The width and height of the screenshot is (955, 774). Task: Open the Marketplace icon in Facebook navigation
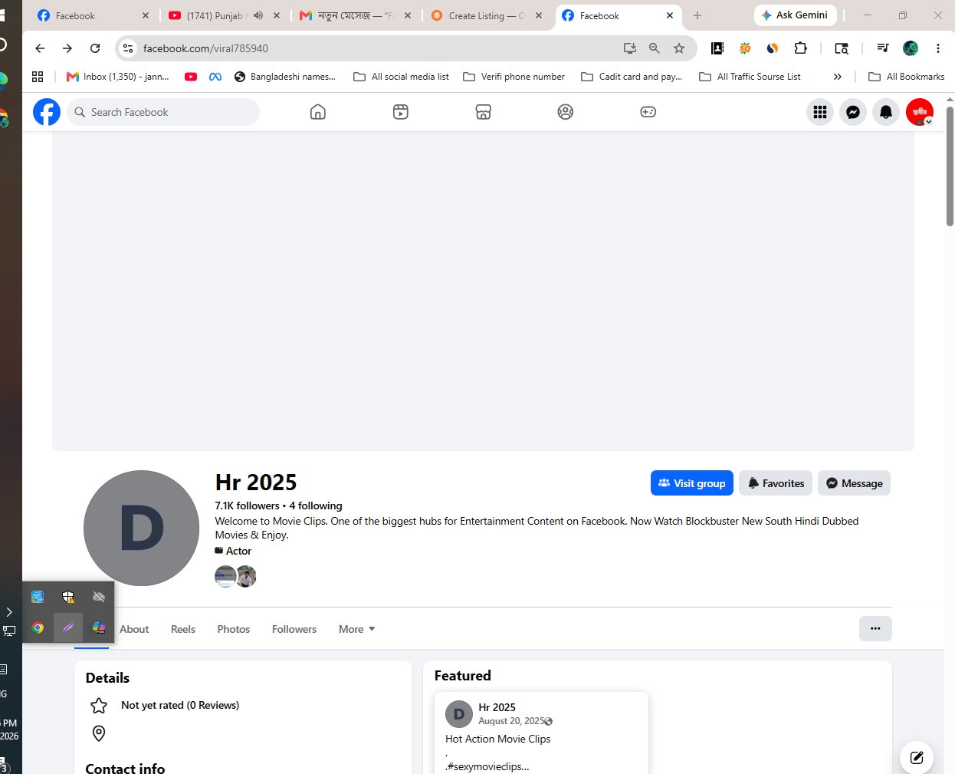(483, 112)
